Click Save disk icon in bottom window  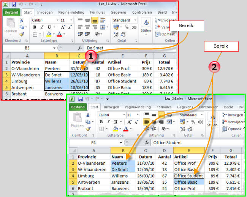pyautogui.click(x=81, y=99)
